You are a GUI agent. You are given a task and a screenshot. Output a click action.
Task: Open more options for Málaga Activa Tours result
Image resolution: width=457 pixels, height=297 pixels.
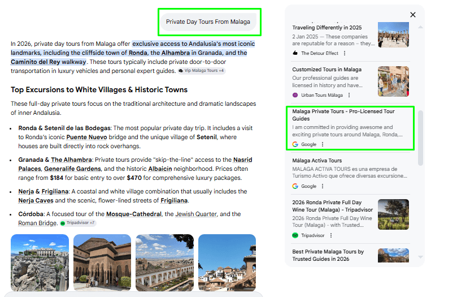point(323,186)
